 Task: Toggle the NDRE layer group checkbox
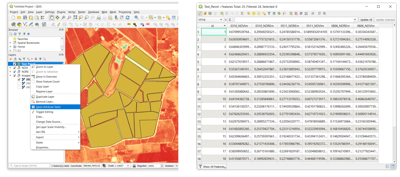point(15,72)
